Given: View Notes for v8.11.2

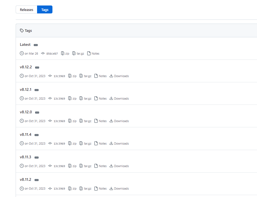Looking at the screenshot, I should pyautogui.click(x=103, y=188).
